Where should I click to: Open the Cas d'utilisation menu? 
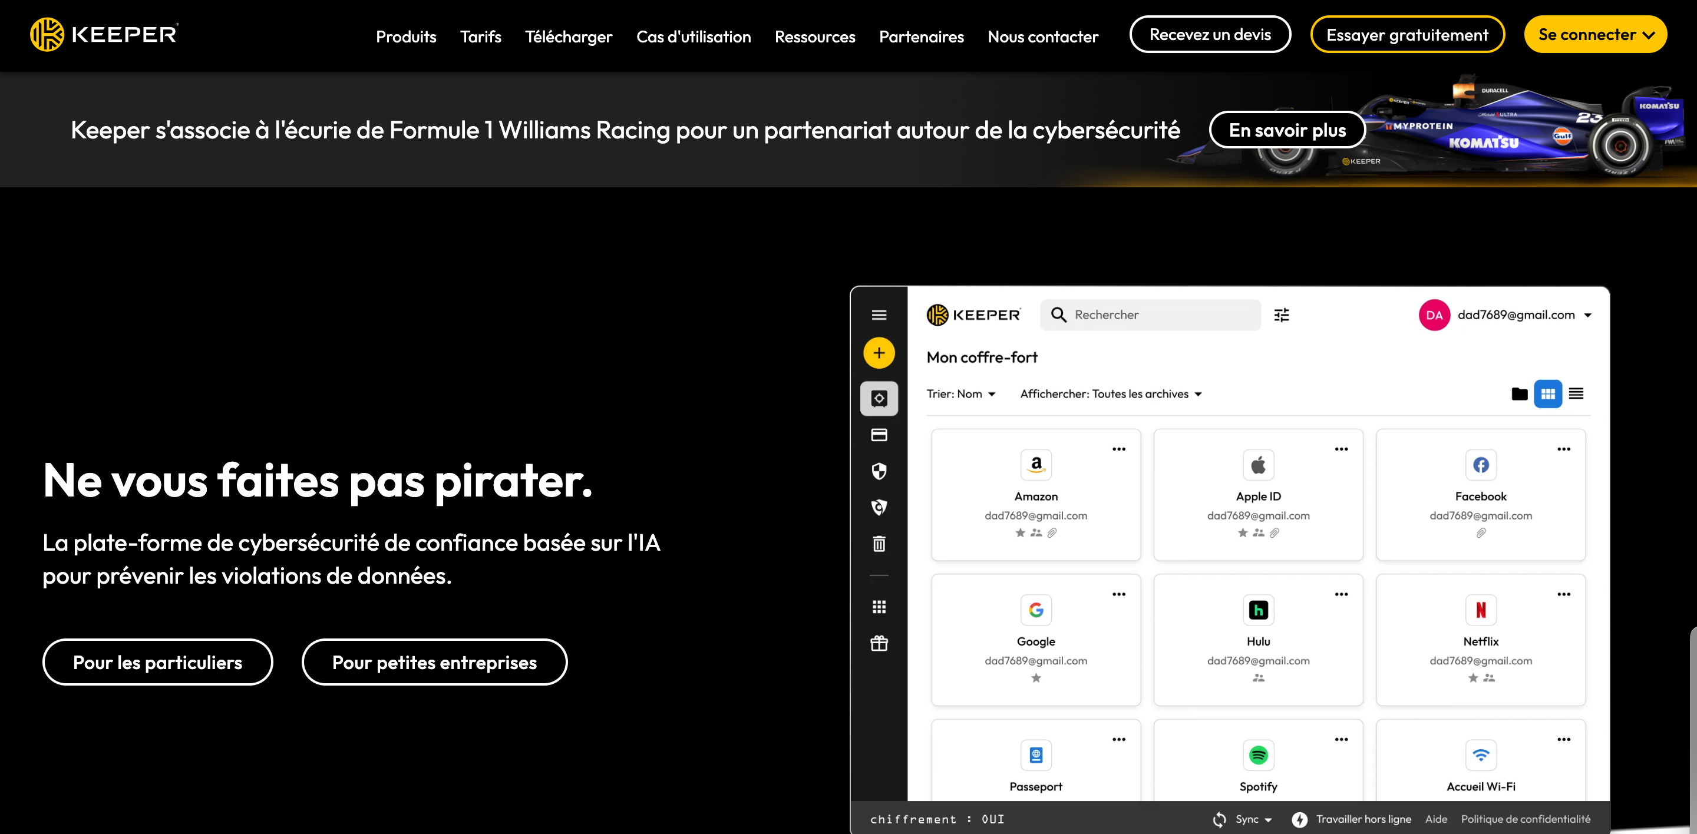(693, 37)
